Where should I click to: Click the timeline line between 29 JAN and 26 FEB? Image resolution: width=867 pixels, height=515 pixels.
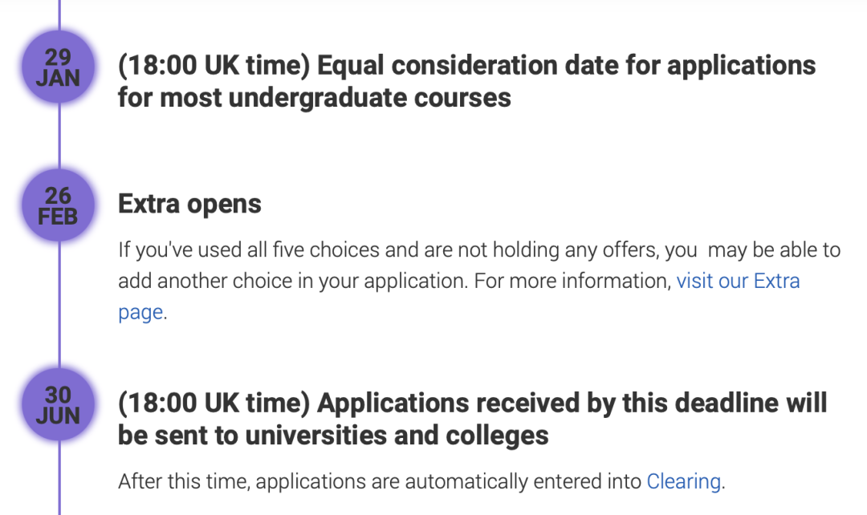click(x=59, y=136)
